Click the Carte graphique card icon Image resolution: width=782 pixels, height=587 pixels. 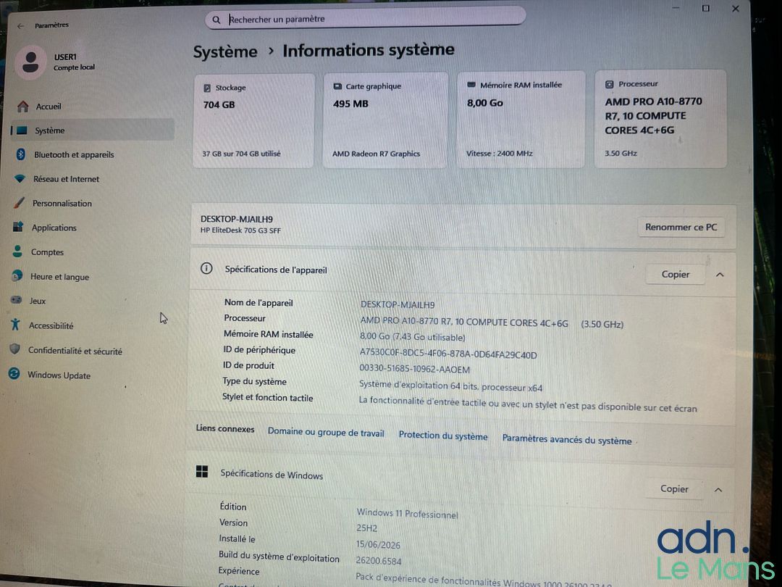coord(337,86)
